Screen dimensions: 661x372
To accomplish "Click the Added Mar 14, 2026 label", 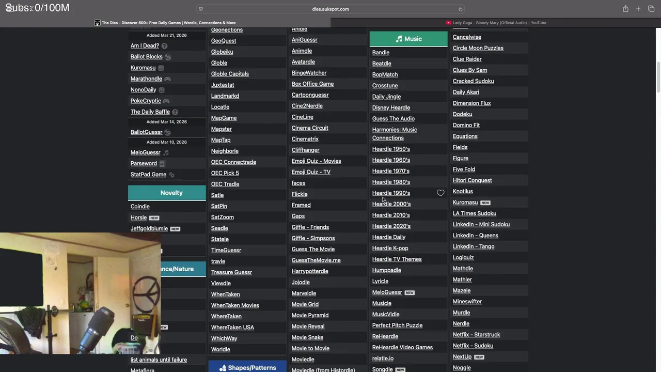I will tap(167, 122).
